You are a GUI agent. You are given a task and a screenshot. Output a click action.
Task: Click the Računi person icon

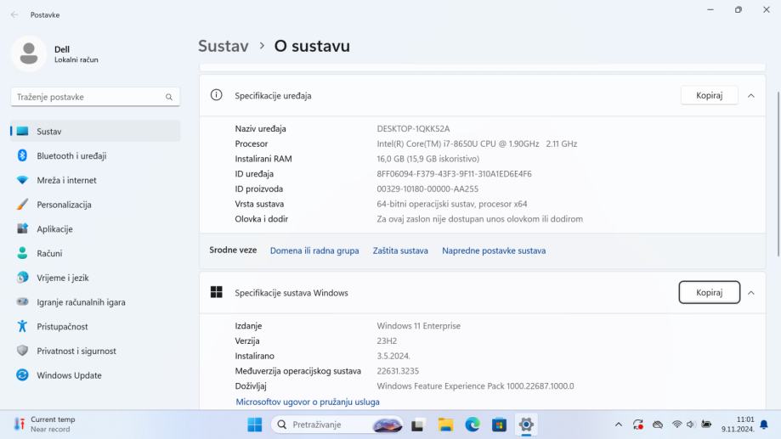[x=22, y=253]
